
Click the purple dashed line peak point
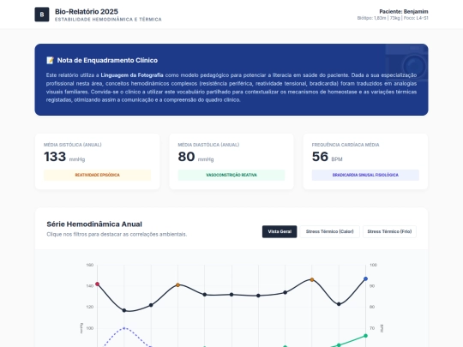(x=124, y=328)
